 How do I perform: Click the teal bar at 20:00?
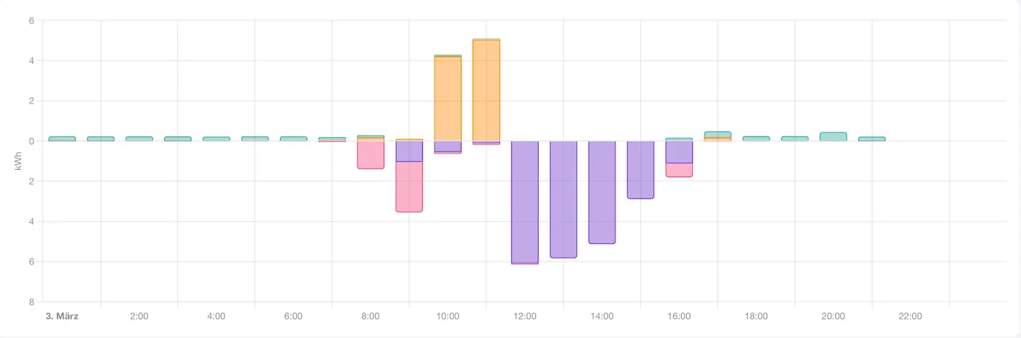(834, 136)
